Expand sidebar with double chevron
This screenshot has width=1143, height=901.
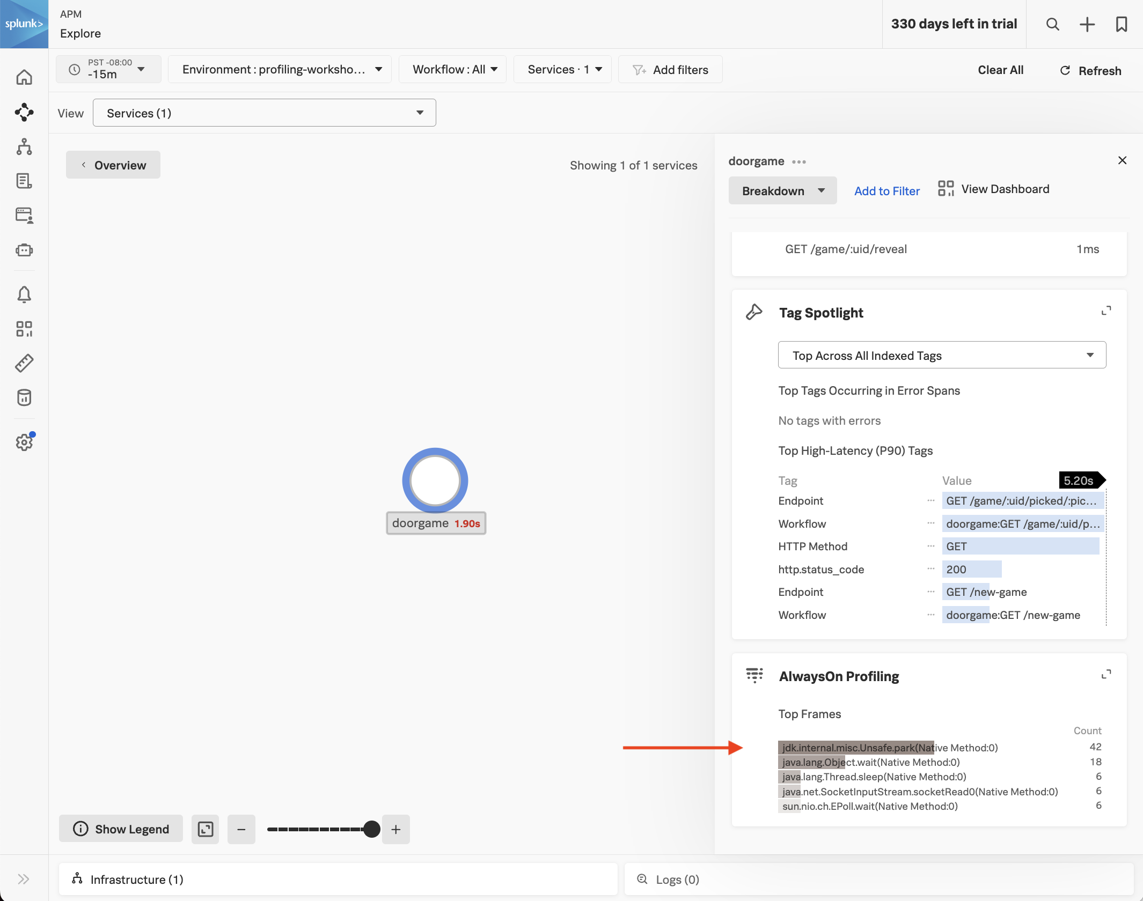pyautogui.click(x=23, y=879)
